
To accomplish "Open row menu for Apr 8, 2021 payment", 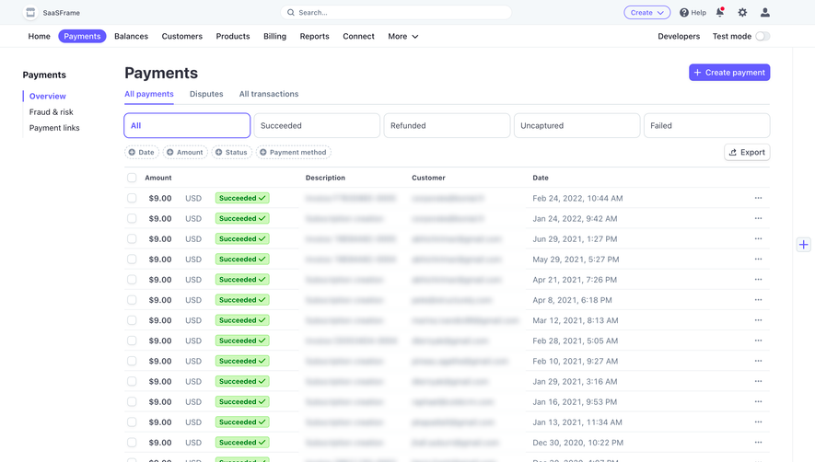I will (x=758, y=300).
